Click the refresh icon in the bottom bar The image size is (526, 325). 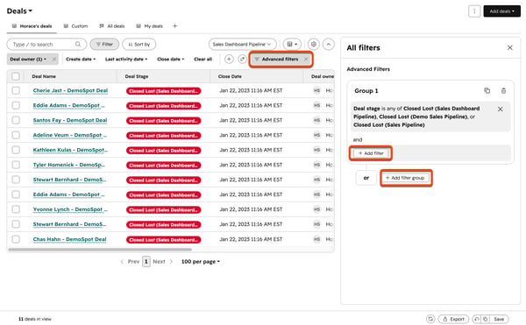coord(430,319)
